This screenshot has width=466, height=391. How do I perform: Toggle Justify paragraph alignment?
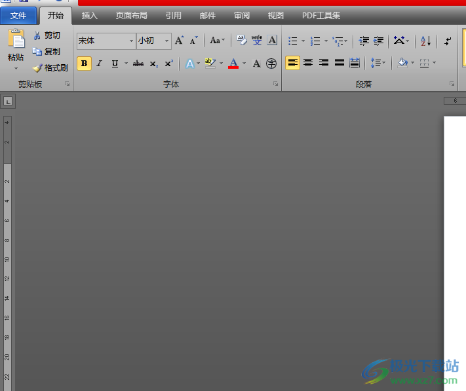339,63
